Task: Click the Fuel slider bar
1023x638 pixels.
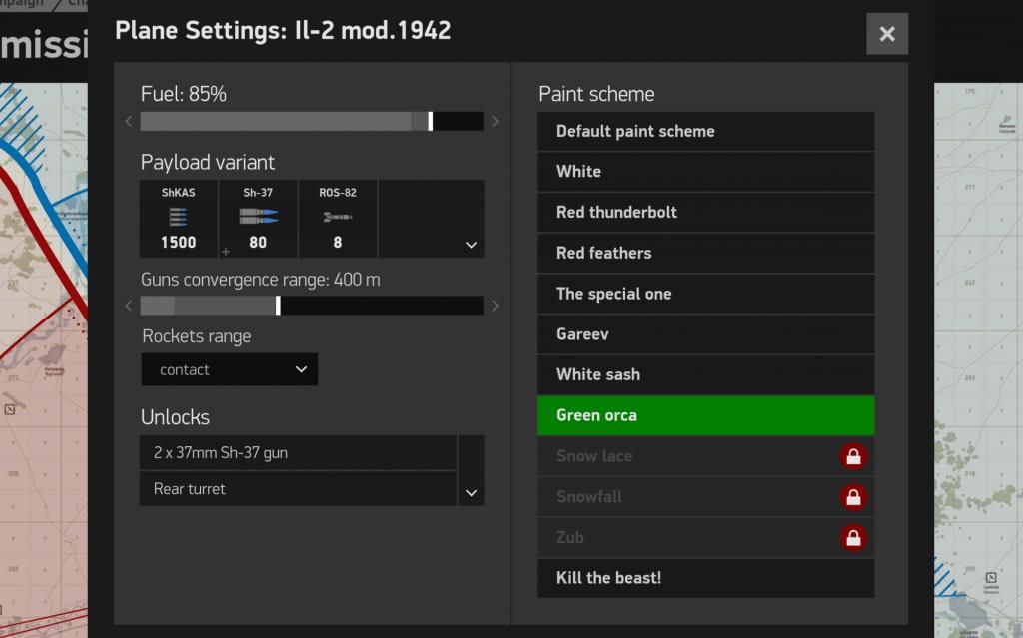Action: pos(312,122)
